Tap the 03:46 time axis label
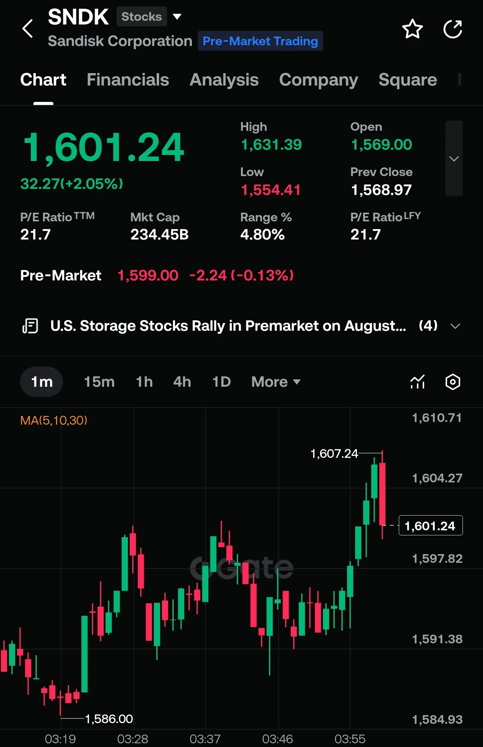This screenshot has height=747, width=483. (278, 739)
